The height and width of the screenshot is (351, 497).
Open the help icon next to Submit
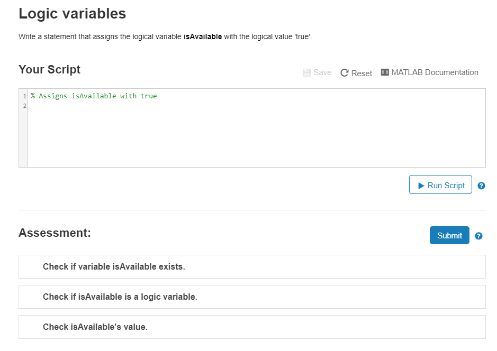click(478, 236)
